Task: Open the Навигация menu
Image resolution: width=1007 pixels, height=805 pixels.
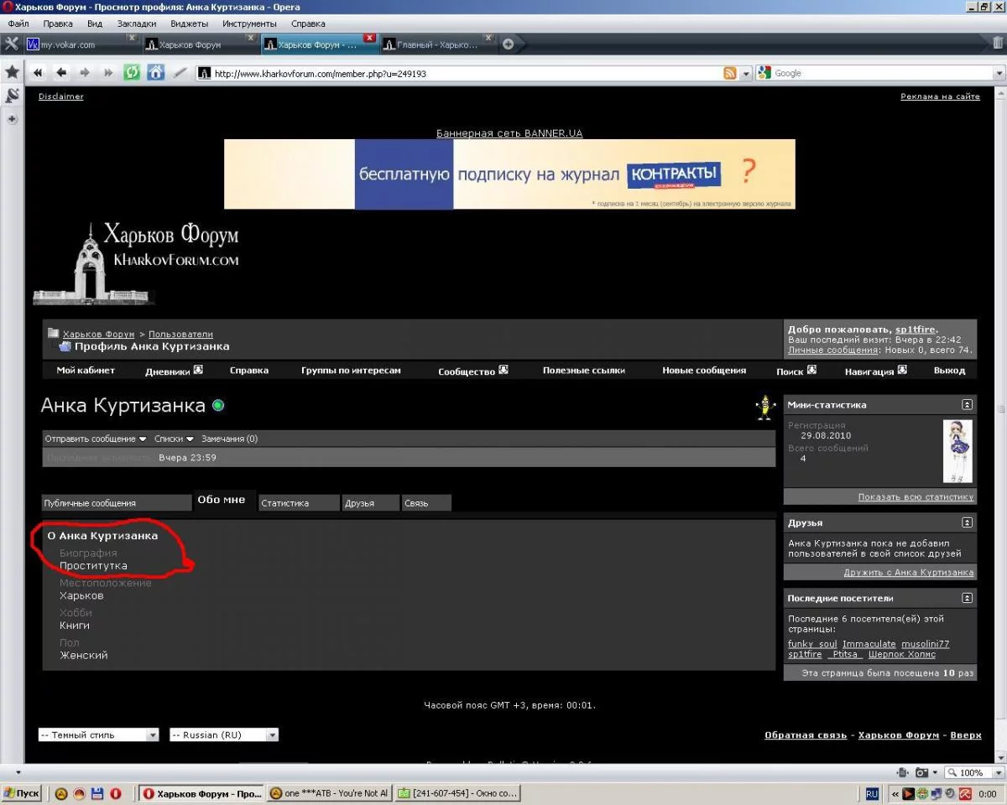Action: point(875,370)
